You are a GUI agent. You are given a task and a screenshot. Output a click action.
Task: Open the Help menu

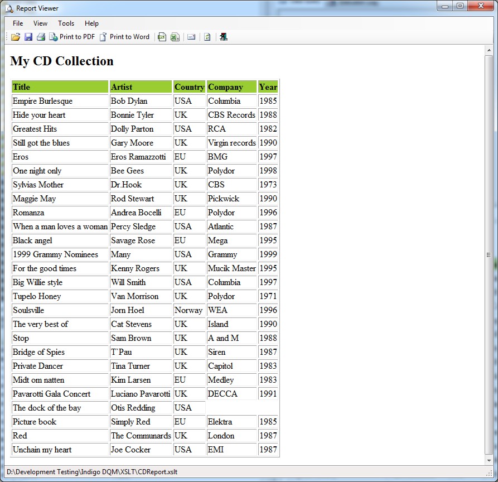[x=91, y=23]
